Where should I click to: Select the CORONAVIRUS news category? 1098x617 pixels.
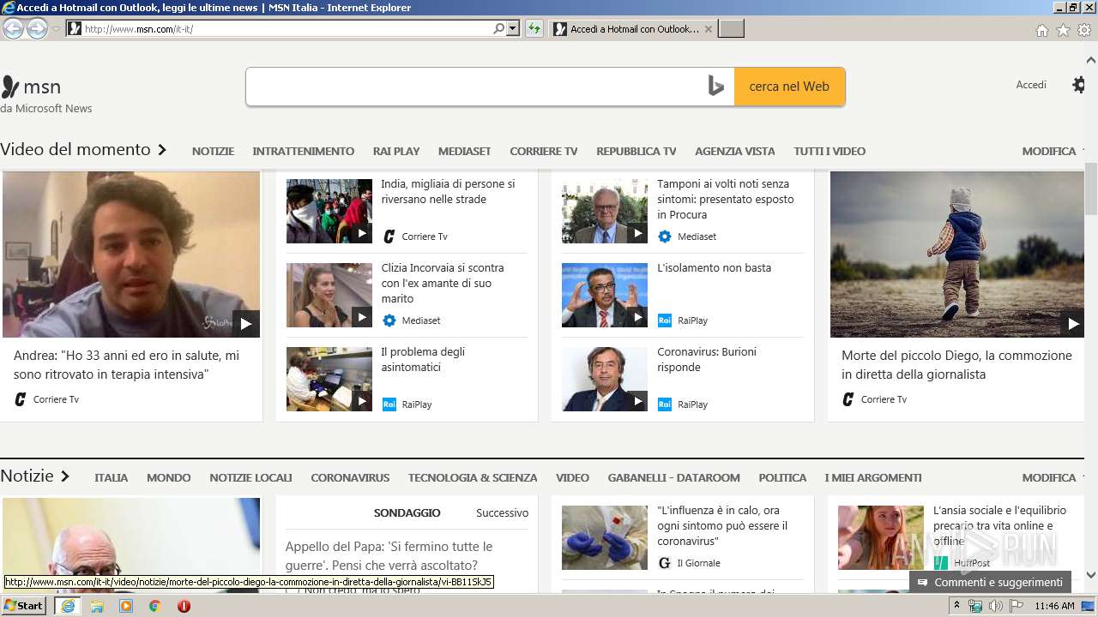pyautogui.click(x=350, y=478)
